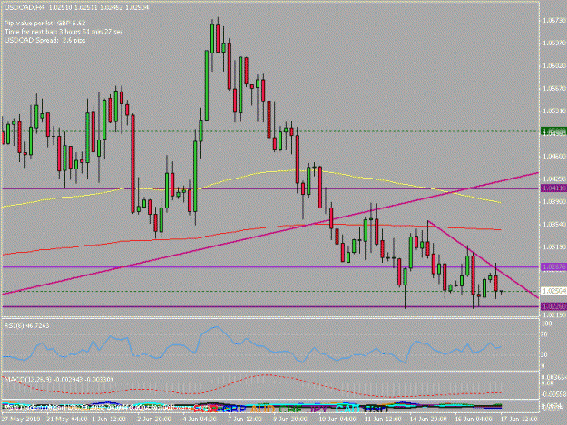The image size is (567, 425).
Task: Select the purple 1.04110 price tag
Action: coord(553,188)
